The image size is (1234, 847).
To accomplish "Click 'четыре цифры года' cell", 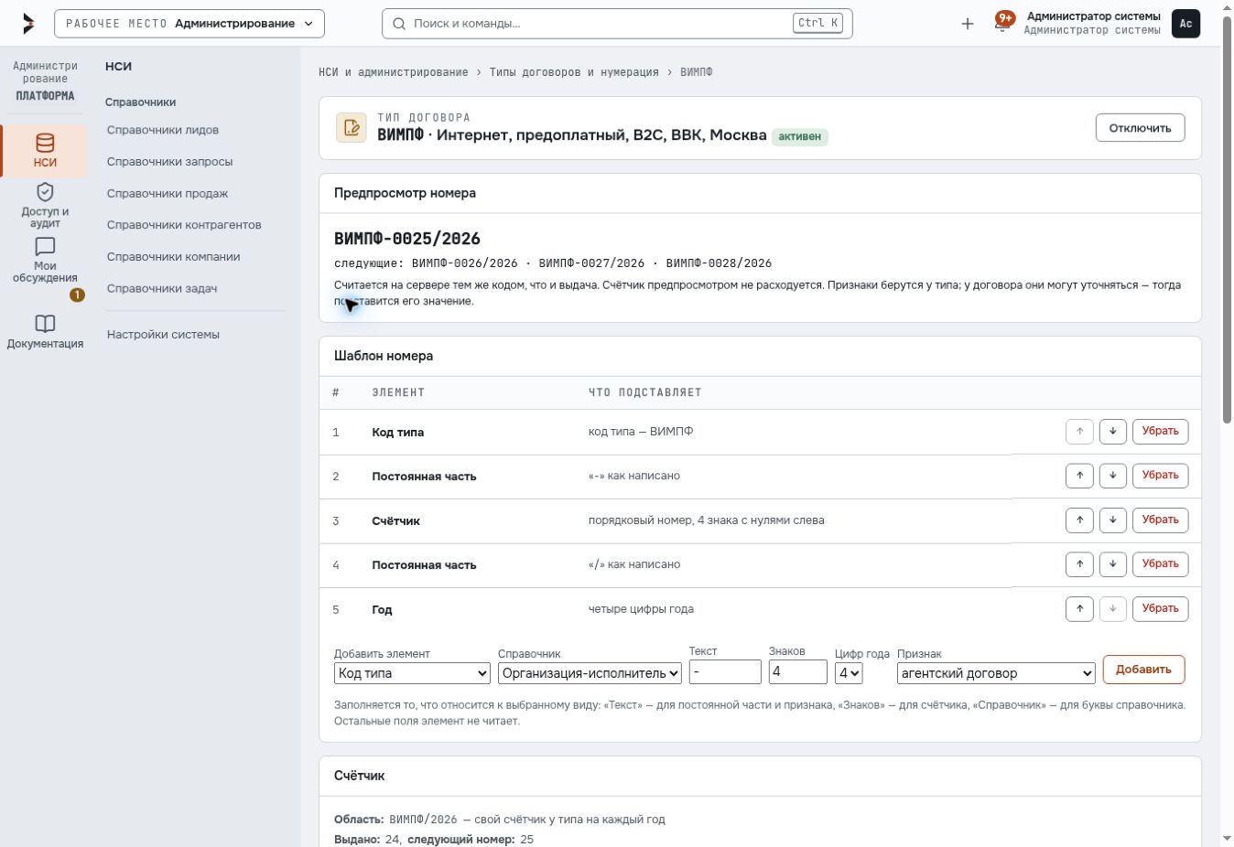I will [x=641, y=609].
